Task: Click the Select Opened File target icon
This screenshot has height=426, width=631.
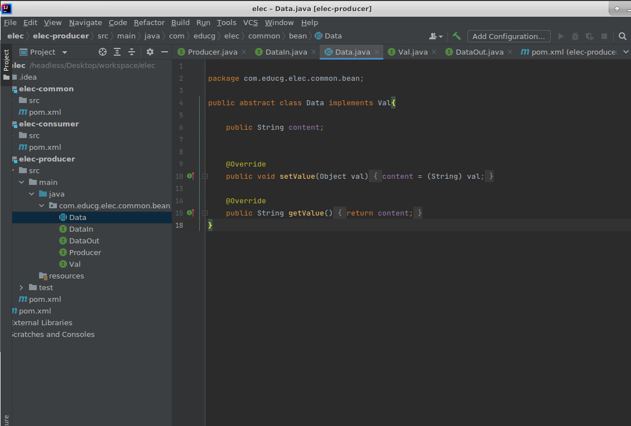Action: (x=103, y=52)
